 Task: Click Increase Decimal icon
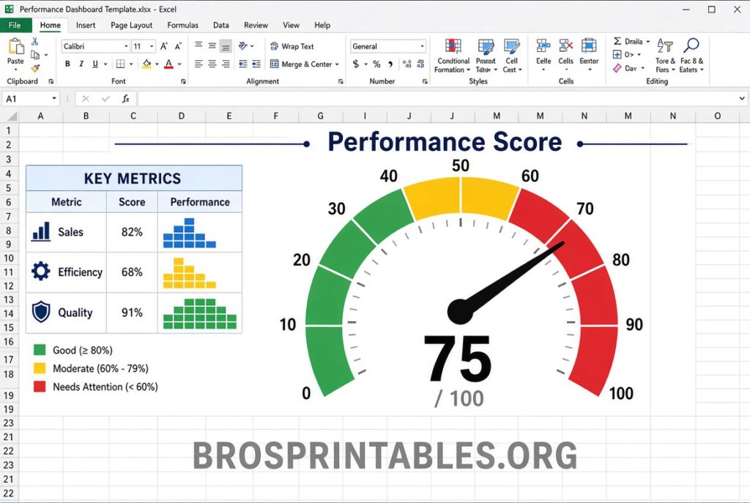(407, 64)
